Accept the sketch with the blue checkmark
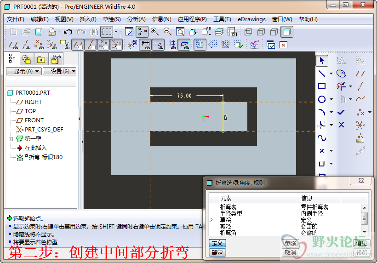Screen dimensions: 377x263 pos(341,112)
